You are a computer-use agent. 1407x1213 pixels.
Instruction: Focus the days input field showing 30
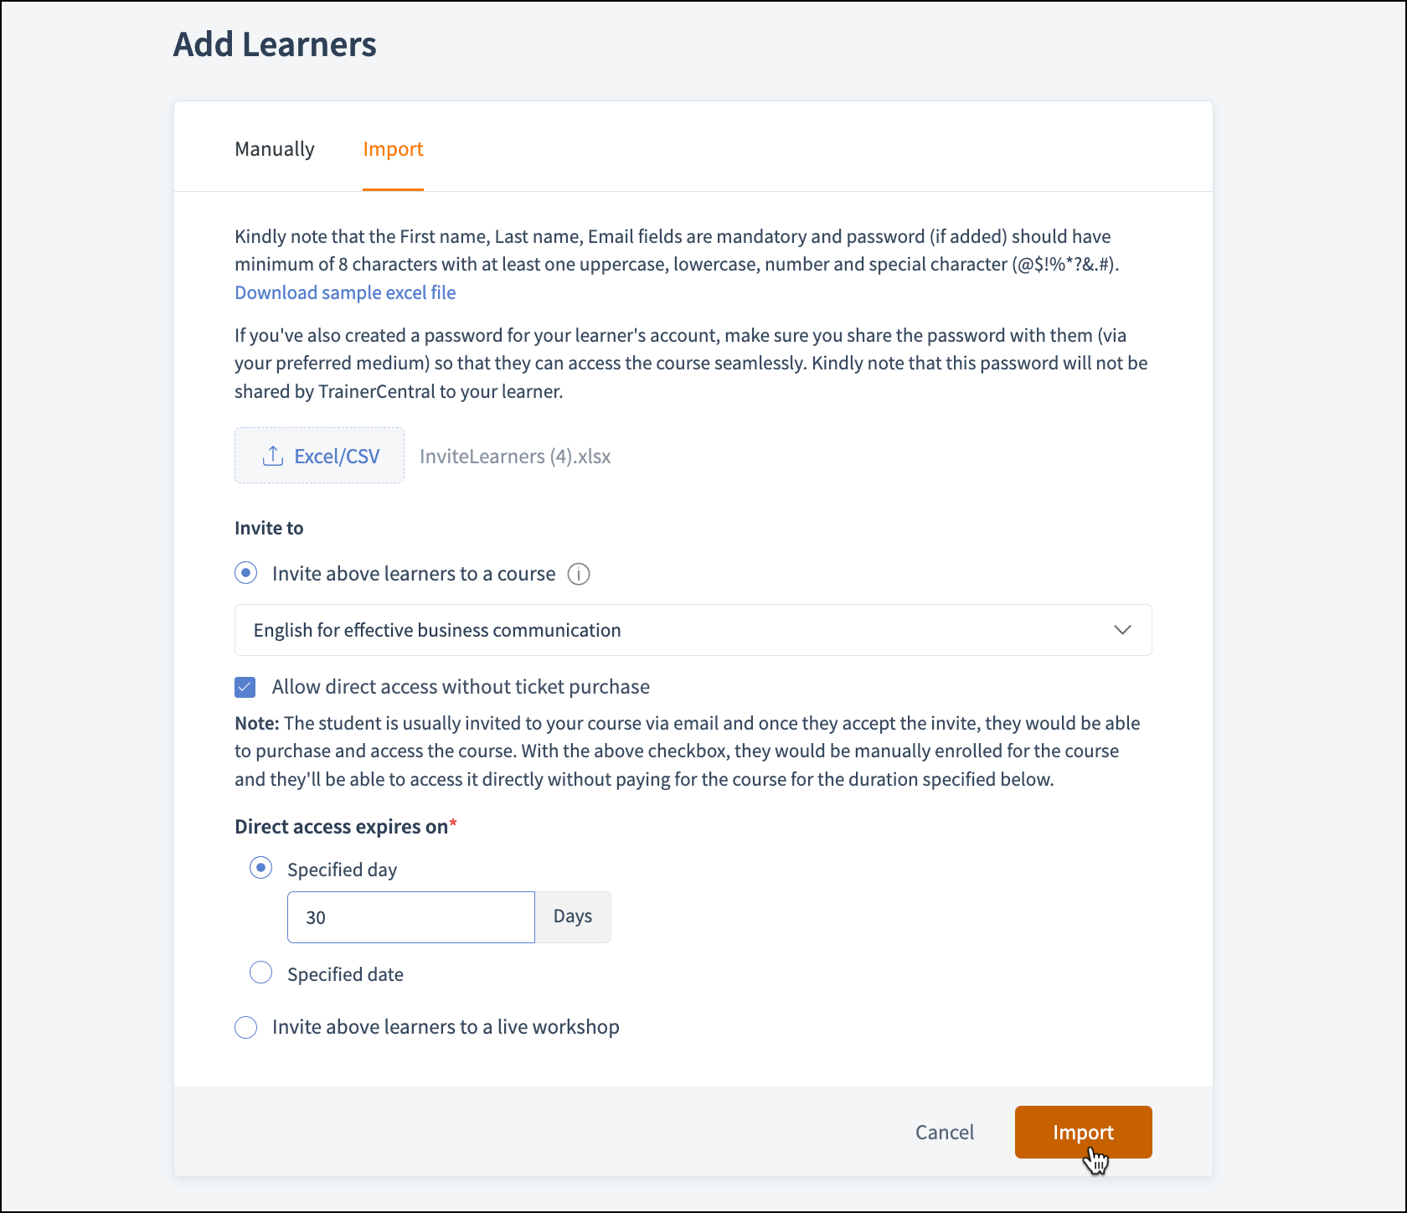pos(410,917)
